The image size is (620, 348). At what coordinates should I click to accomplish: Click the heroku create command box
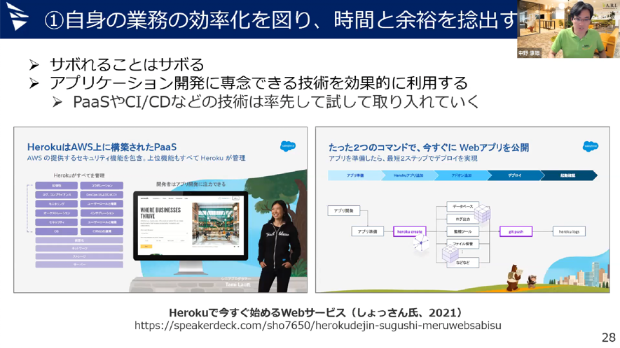pos(409,231)
